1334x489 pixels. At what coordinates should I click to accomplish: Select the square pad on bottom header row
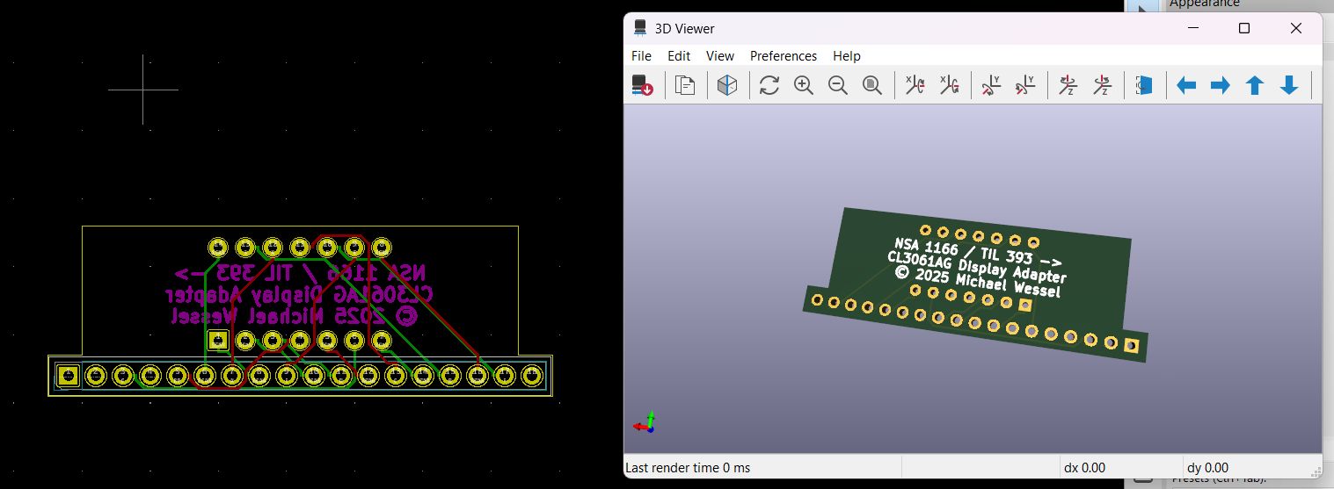point(68,377)
